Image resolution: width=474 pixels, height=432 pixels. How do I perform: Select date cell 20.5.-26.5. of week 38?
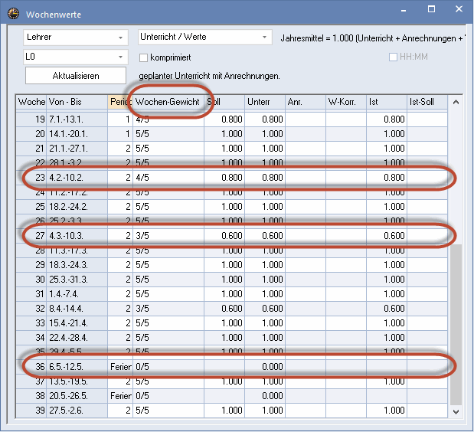(77, 396)
